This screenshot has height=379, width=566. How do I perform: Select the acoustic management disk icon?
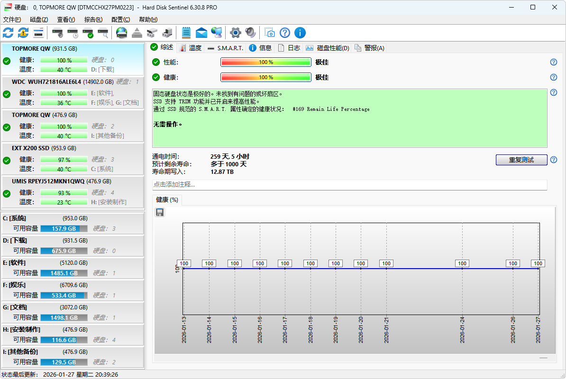[x=58, y=33]
